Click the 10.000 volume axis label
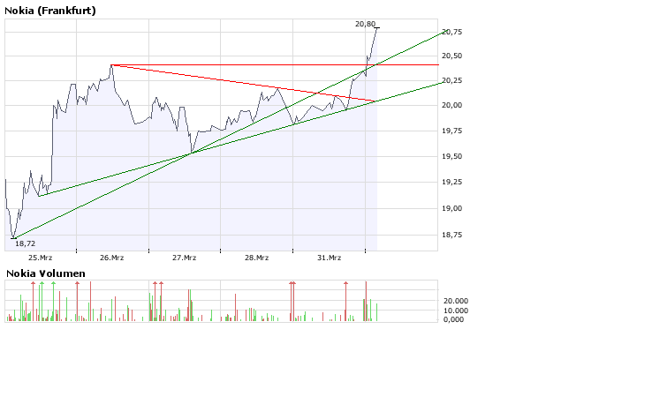This screenshot has width=652, height=419. point(456,311)
